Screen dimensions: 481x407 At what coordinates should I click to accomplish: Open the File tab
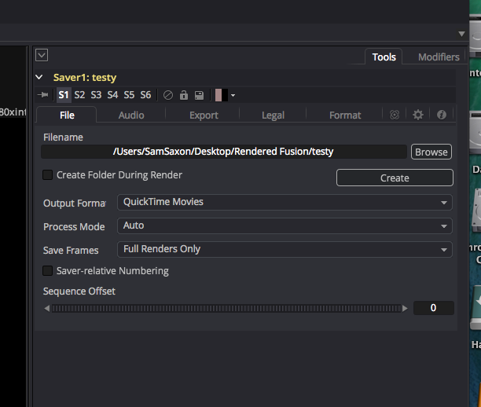click(x=67, y=115)
